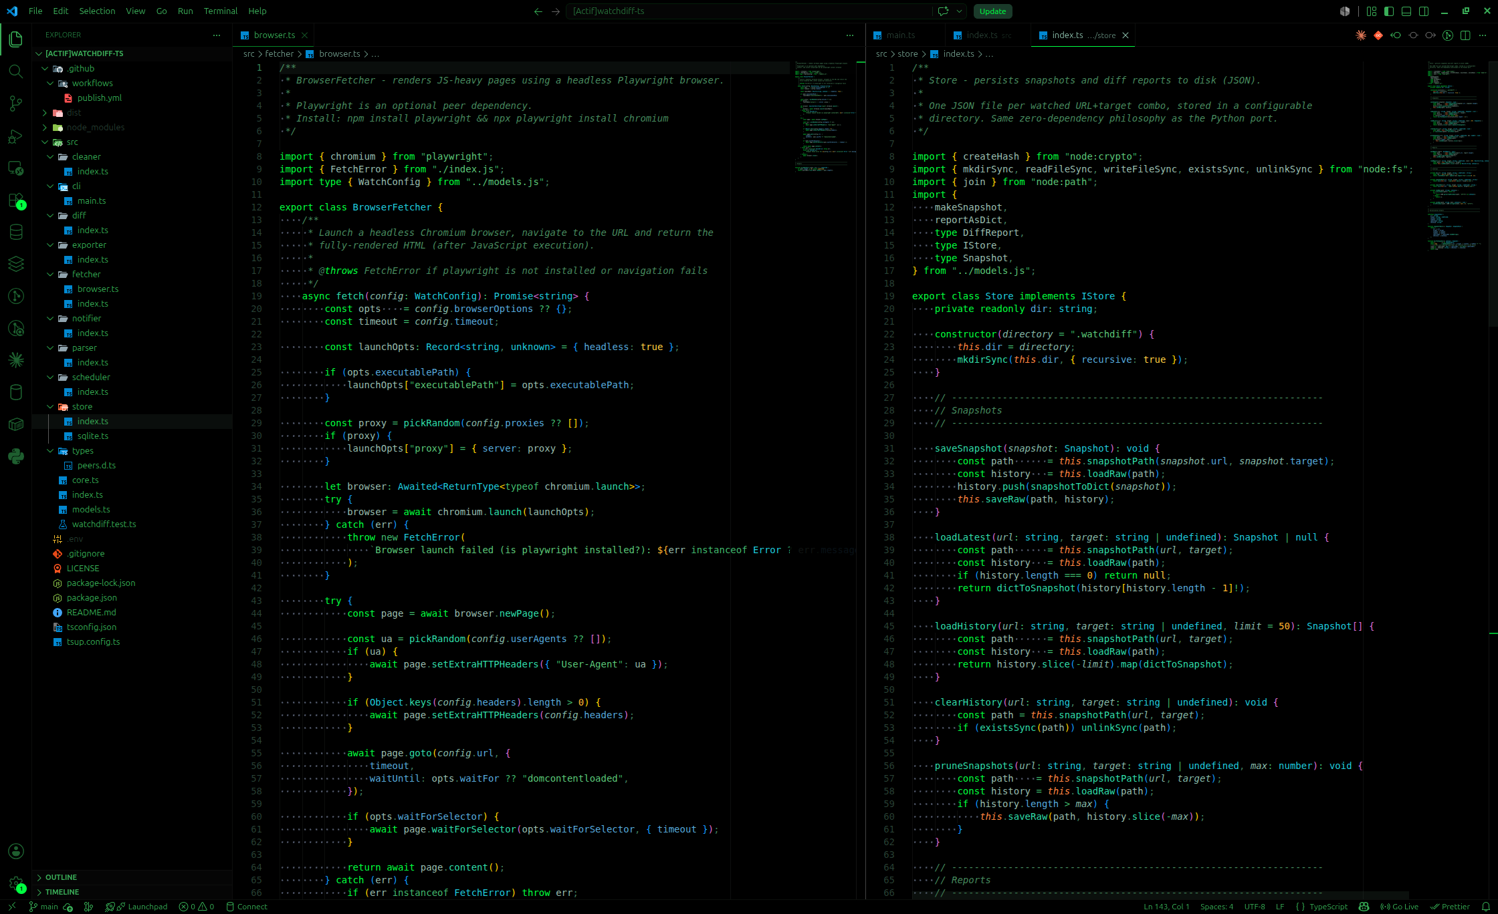Expand the OUTLINE section
Viewport: 1498px width, 914px height.
point(132,877)
